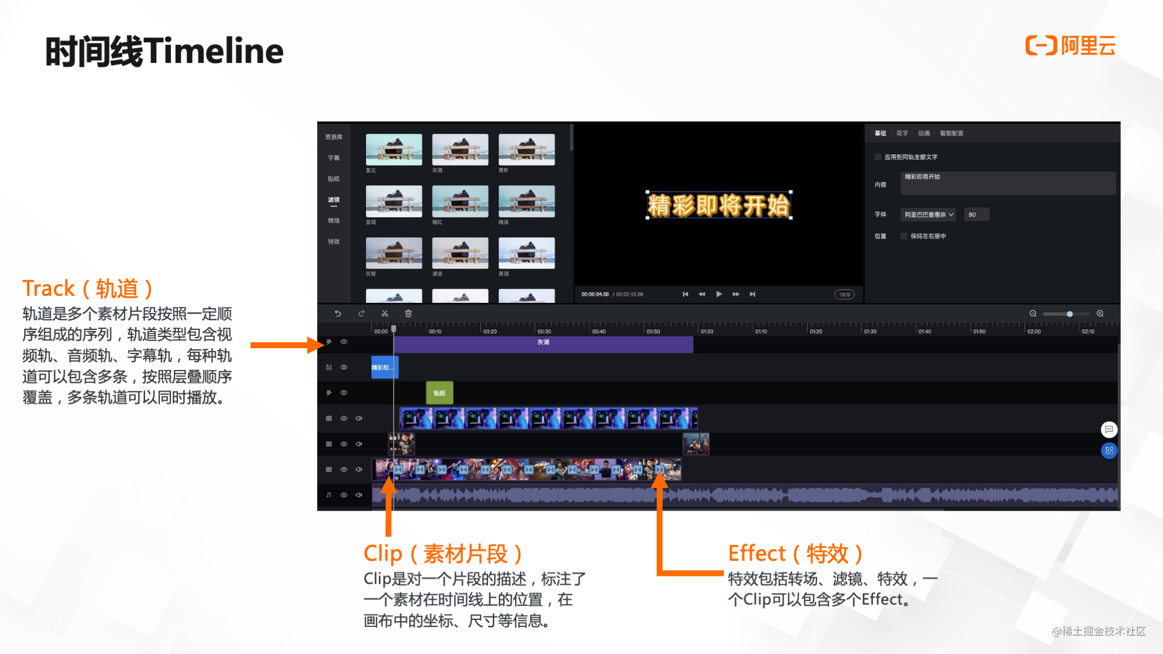Select the 复古 filter thumbnail

pos(393,149)
